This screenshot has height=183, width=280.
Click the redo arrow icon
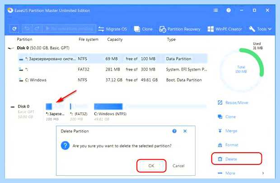[37, 28]
